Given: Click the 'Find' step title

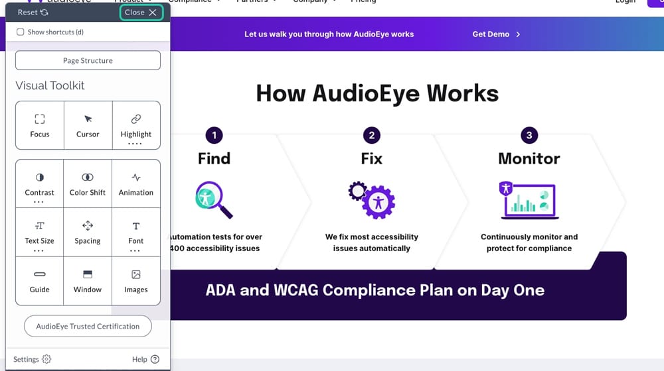Looking at the screenshot, I should pos(214,158).
